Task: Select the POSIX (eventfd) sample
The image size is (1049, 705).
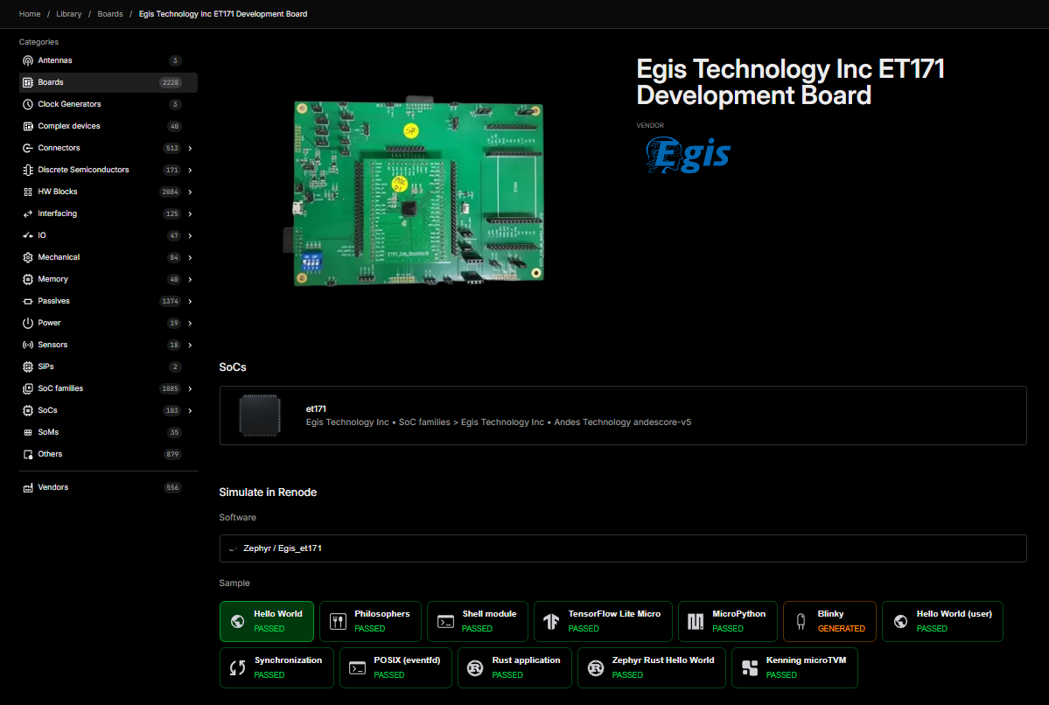Action: (395, 667)
